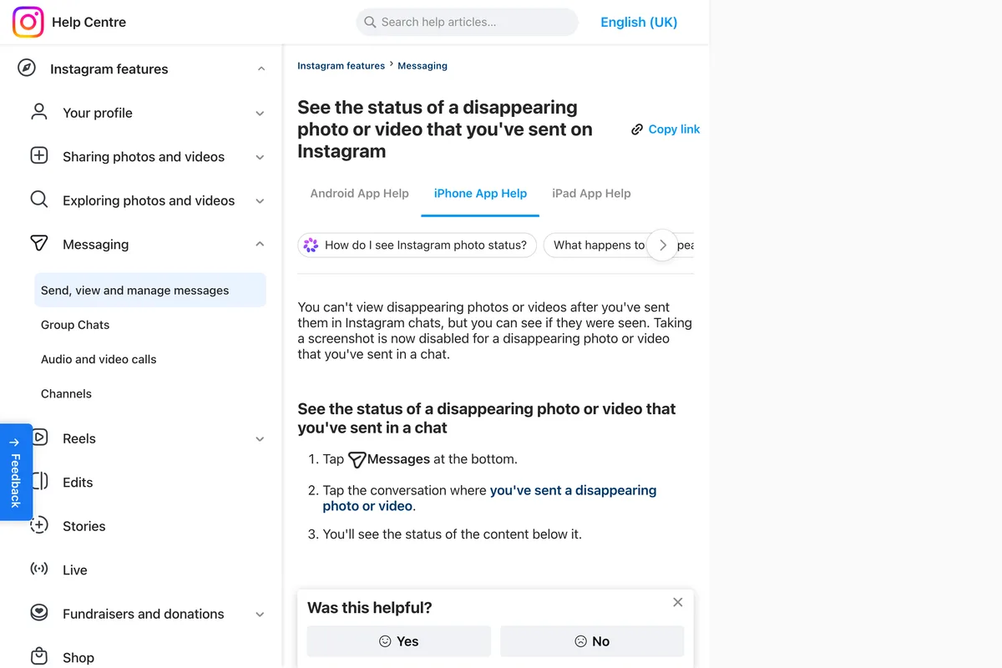Click the purple sparkle suggestion icon
Image resolution: width=1002 pixels, height=668 pixels.
(x=311, y=245)
